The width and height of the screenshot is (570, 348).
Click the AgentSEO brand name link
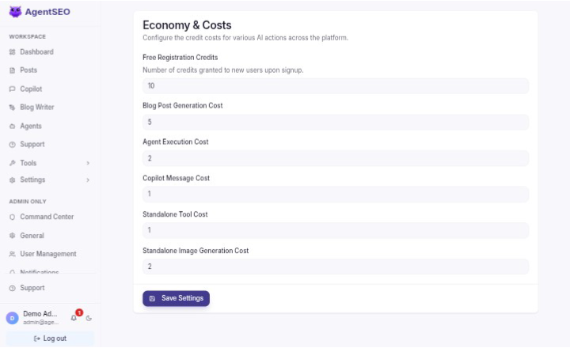(x=47, y=12)
